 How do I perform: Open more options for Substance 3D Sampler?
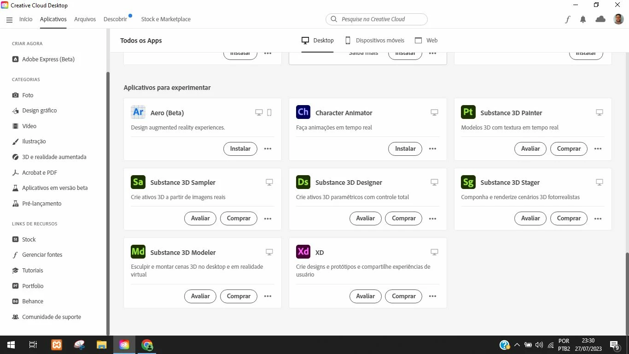(268, 218)
